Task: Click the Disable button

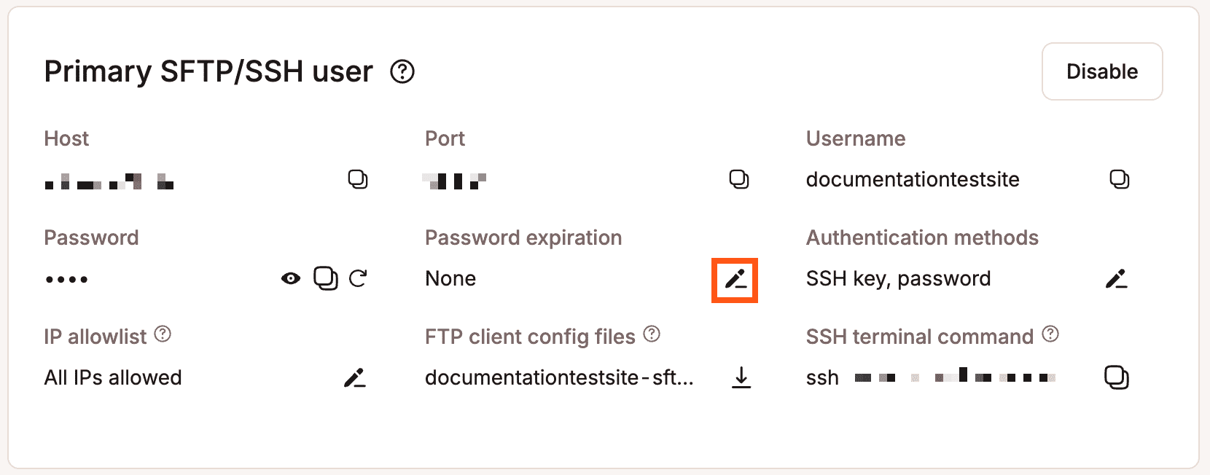Action: 1101,71
